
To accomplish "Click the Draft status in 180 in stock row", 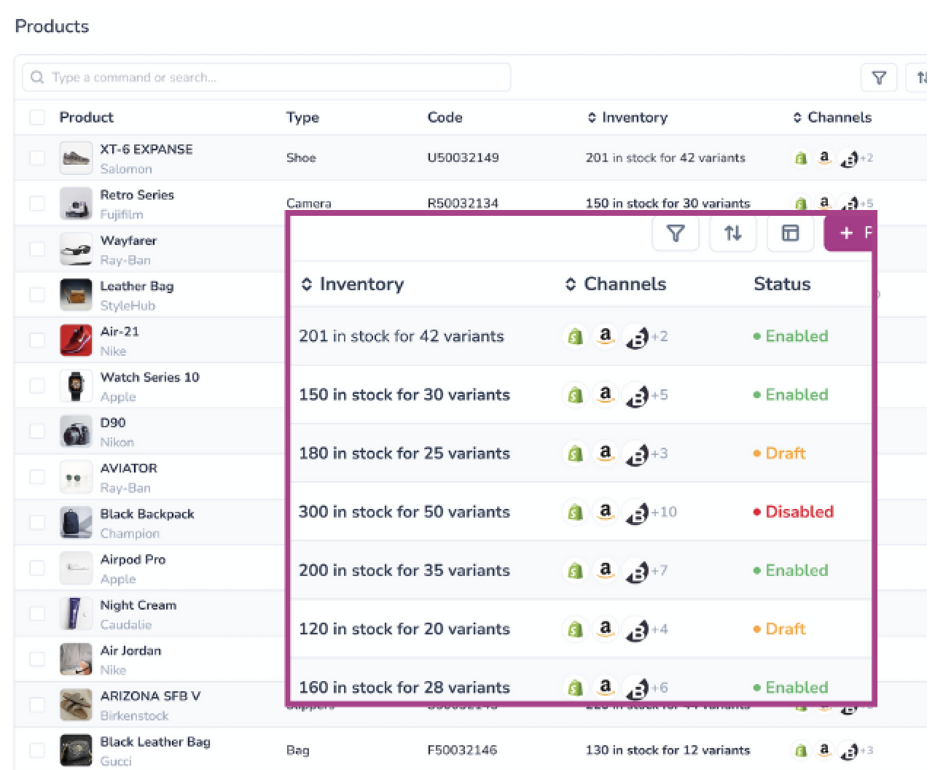I will point(779,454).
